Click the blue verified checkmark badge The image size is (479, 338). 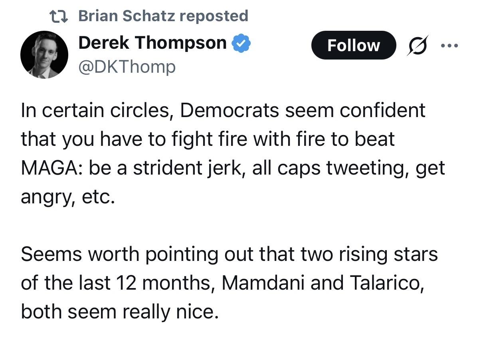pyautogui.click(x=241, y=43)
